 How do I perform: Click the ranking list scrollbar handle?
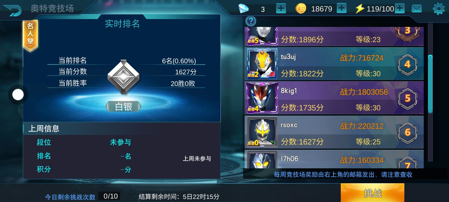pyautogui.click(x=430, y=84)
